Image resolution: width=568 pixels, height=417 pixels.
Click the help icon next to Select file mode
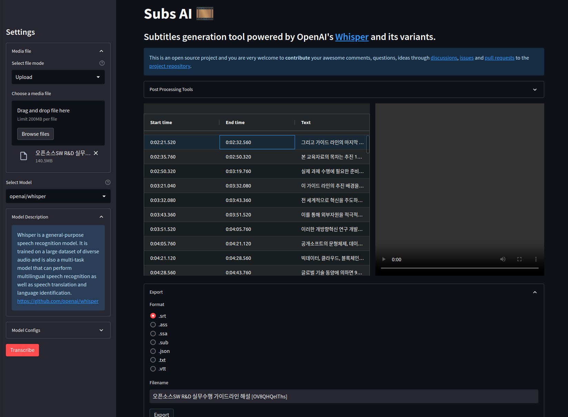click(102, 63)
